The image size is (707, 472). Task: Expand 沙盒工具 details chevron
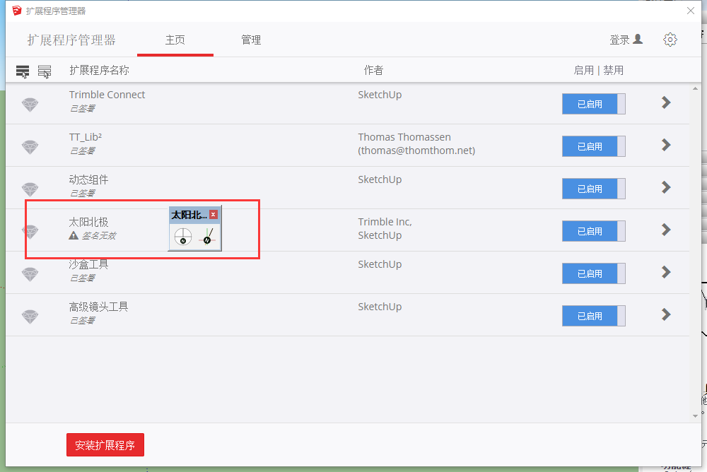(x=666, y=272)
